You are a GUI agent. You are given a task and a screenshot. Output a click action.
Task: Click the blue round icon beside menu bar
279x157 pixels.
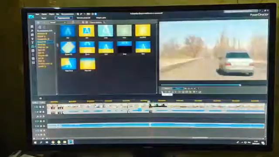(x=95, y=14)
